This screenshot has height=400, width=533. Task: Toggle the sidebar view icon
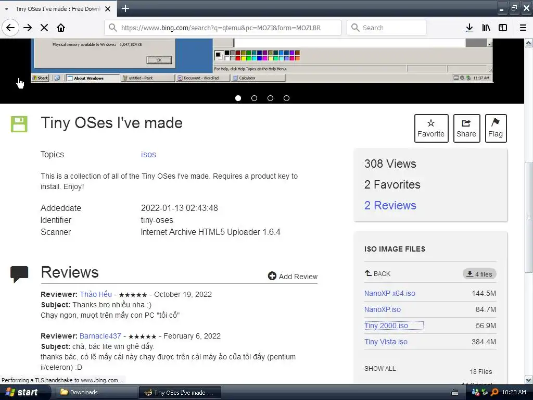pyautogui.click(x=503, y=28)
